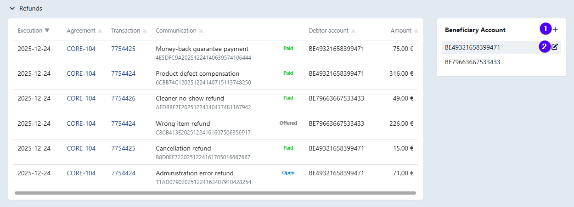
Task: Click the plus icon to add beneficiary account
Action: point(555,29)
